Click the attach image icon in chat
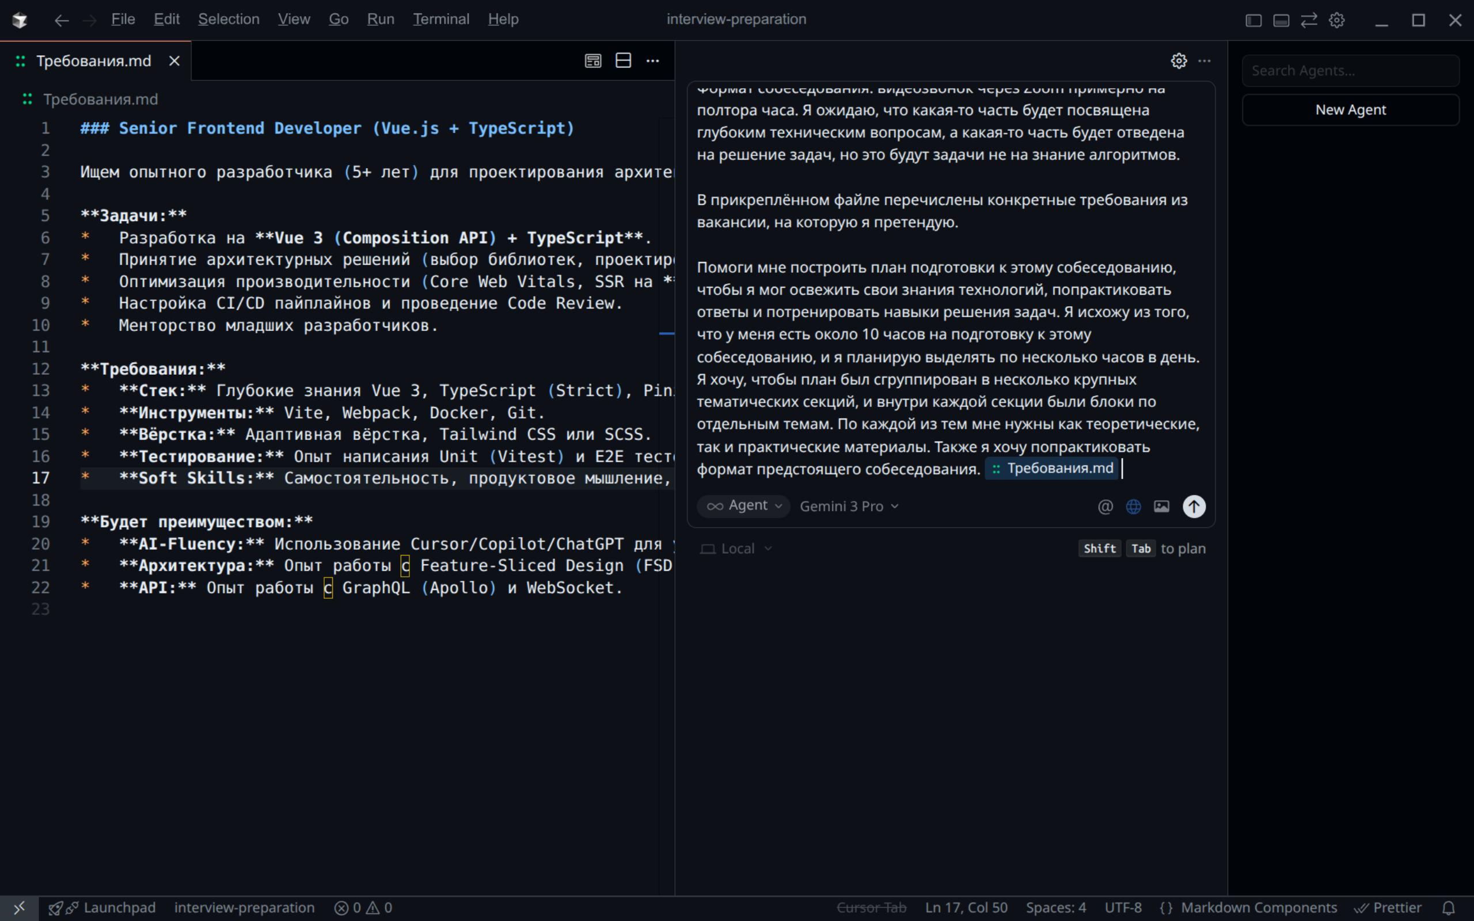1474x921 pixels. point(1161,506)
